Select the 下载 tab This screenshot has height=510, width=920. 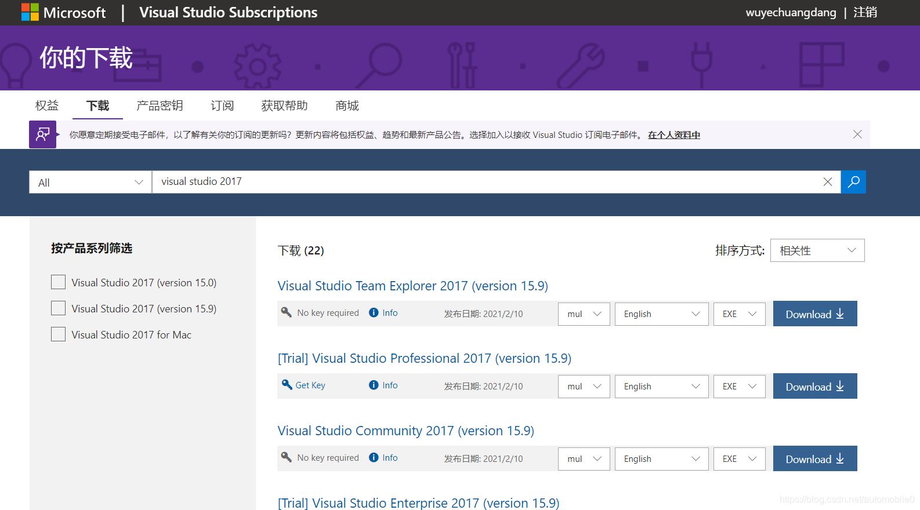(97, 105)
